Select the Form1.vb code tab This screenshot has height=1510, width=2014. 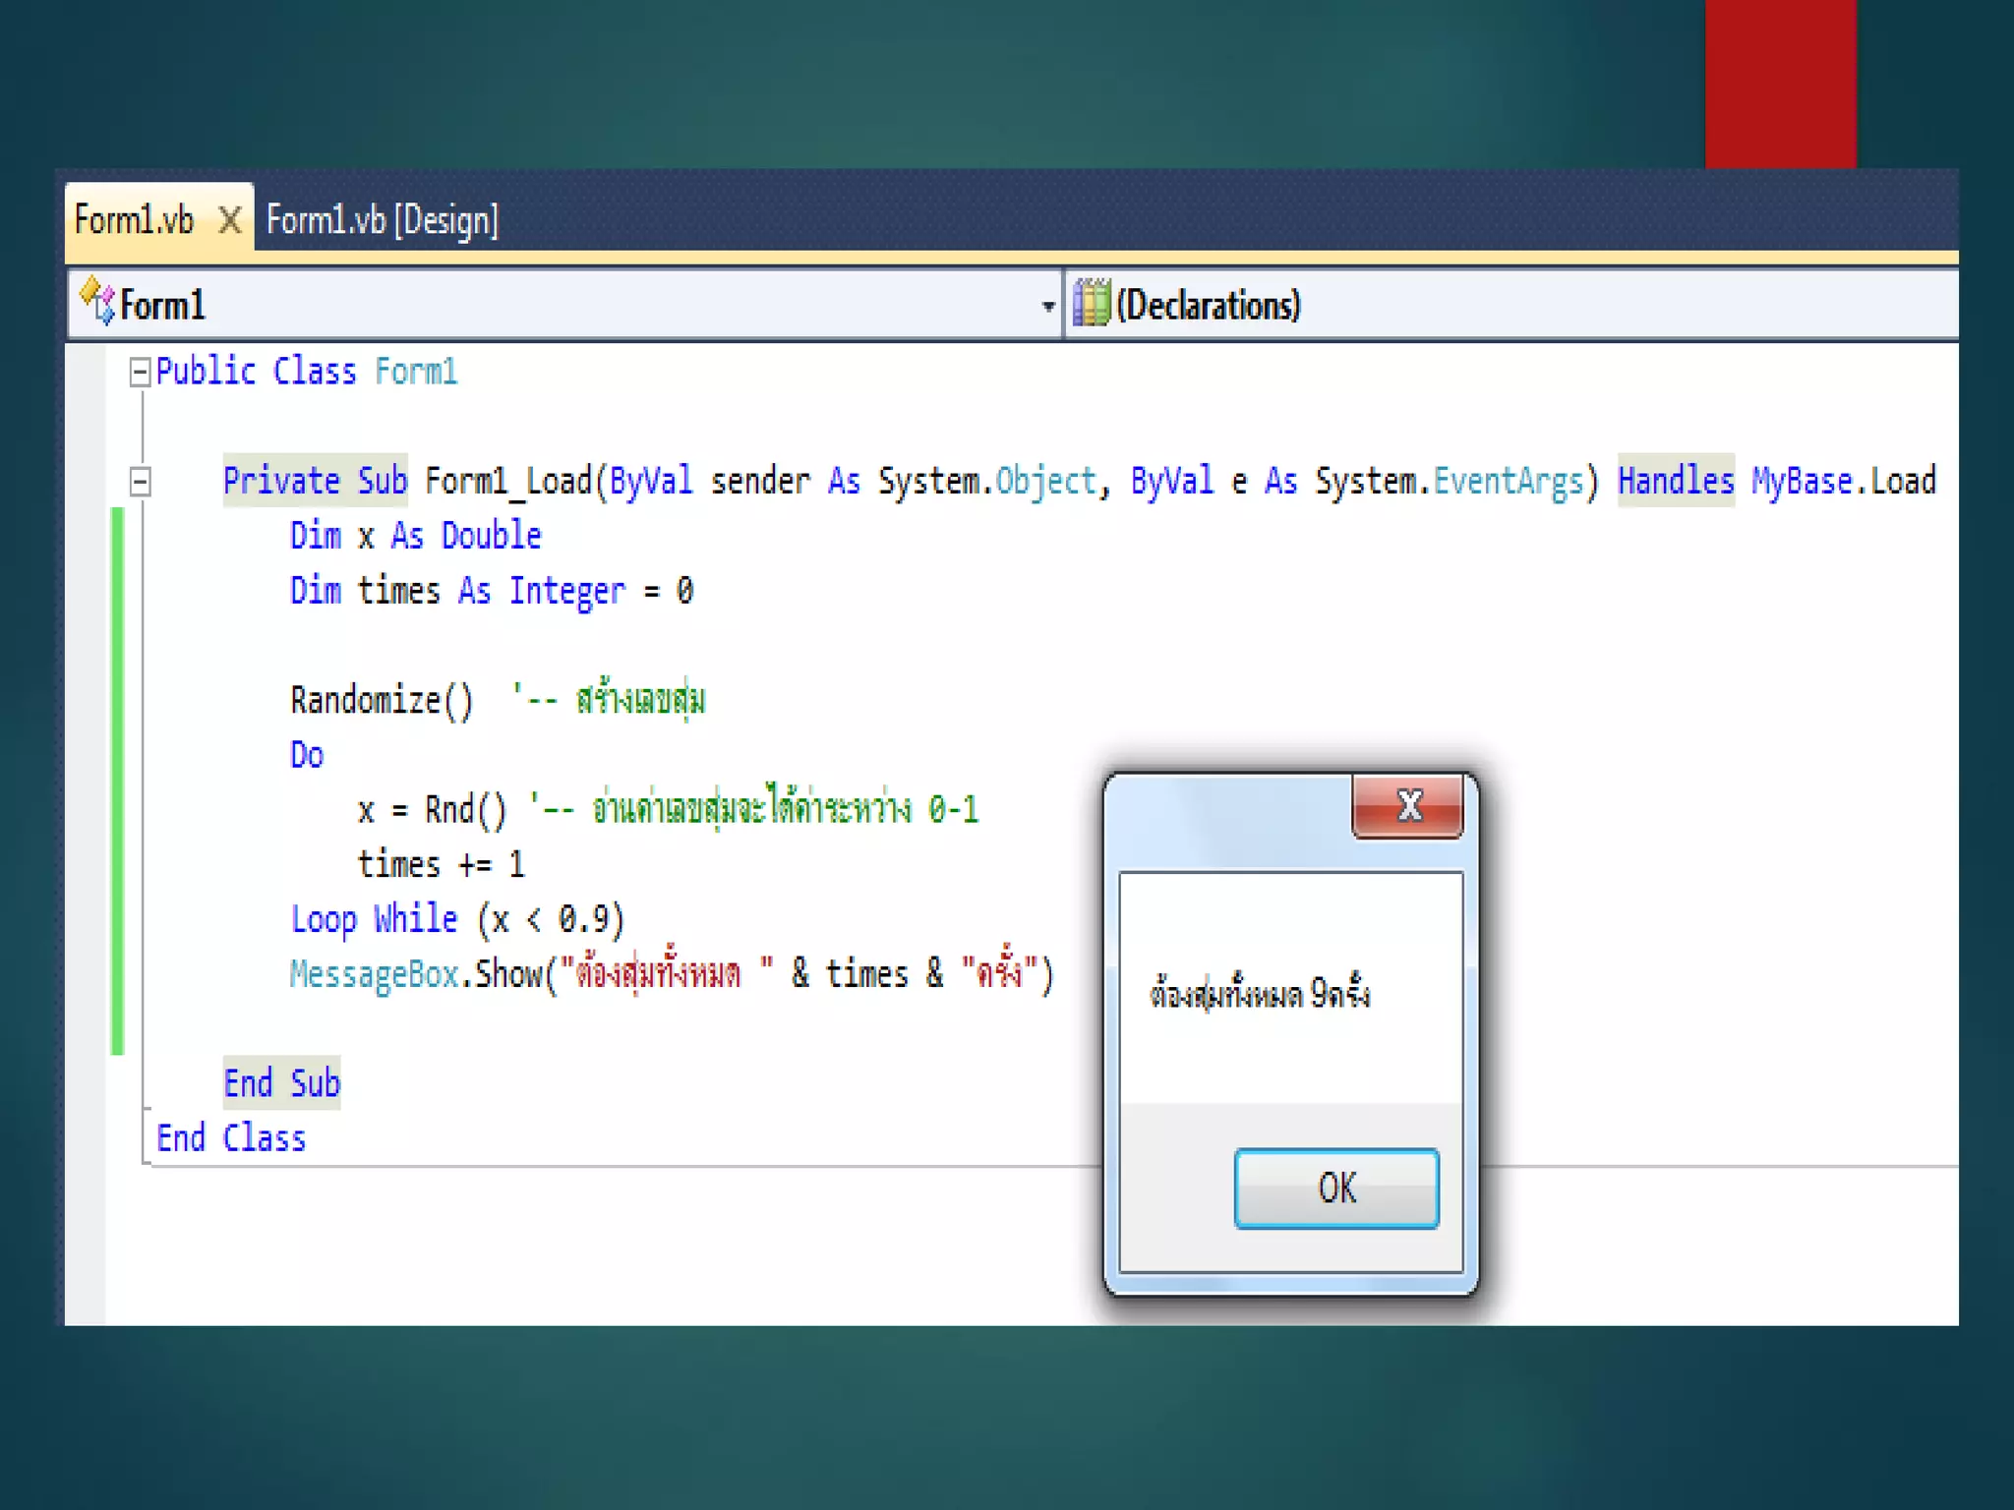point(135,220)
